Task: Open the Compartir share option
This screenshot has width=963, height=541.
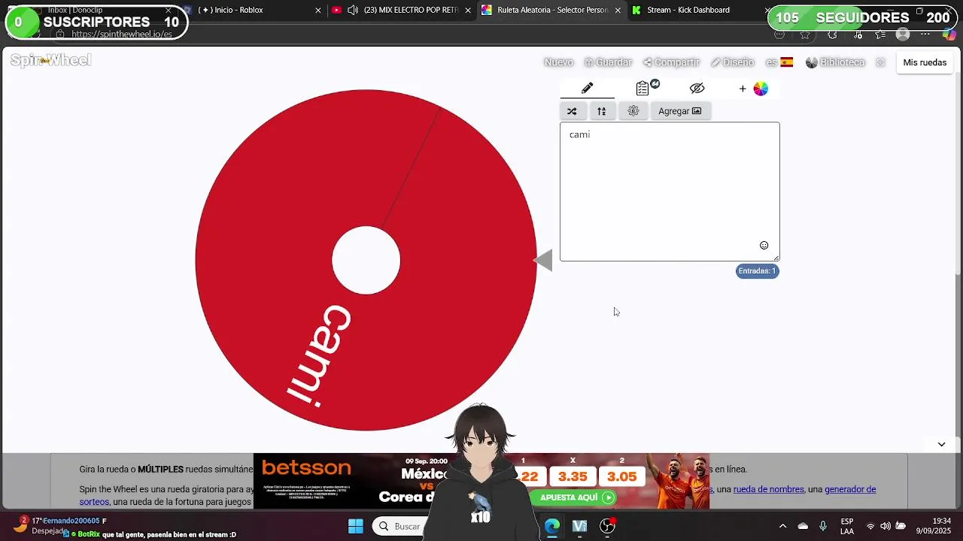Action: tap(671, 62)
